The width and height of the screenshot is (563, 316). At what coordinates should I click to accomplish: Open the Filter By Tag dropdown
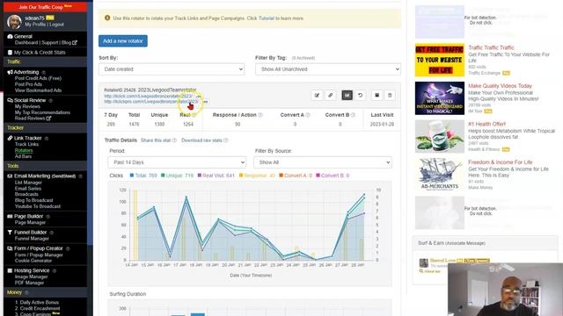point(328,69)
